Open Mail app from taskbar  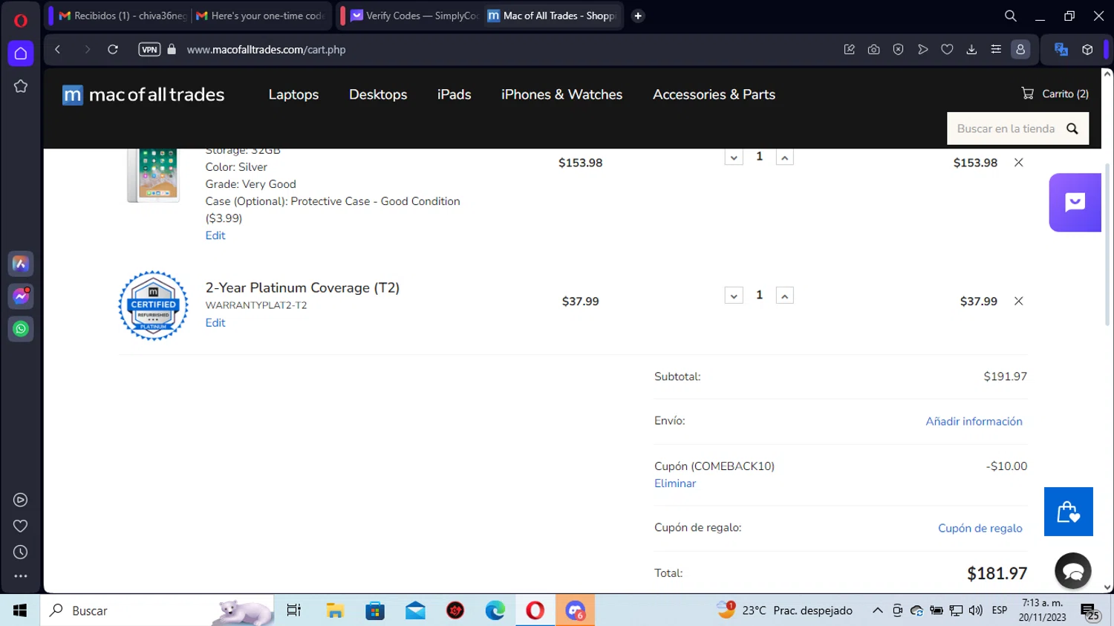click(415, 610)
